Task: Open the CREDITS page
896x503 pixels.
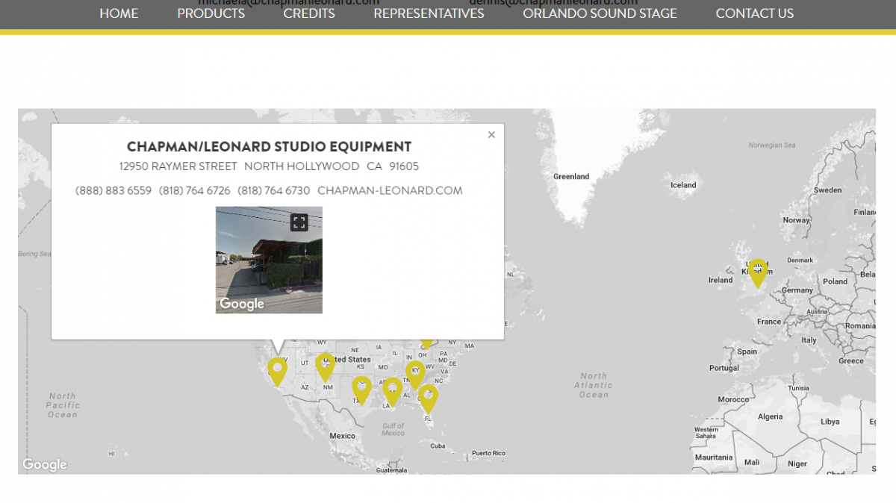Action: (x=309, y=13)
